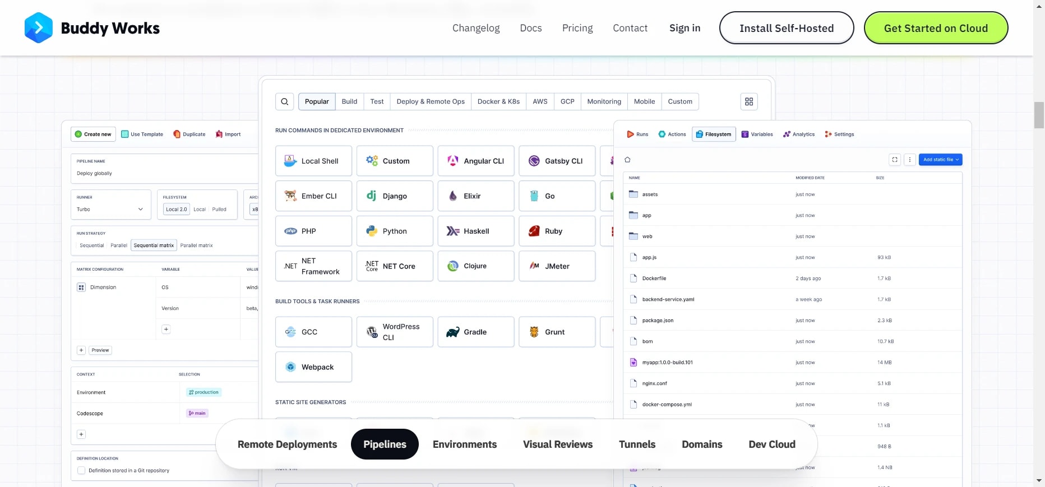Image resolution: width=1045 pixels, height=487 pixels.
Task: Click the Buddy Works logo
Action: (92, 28)
